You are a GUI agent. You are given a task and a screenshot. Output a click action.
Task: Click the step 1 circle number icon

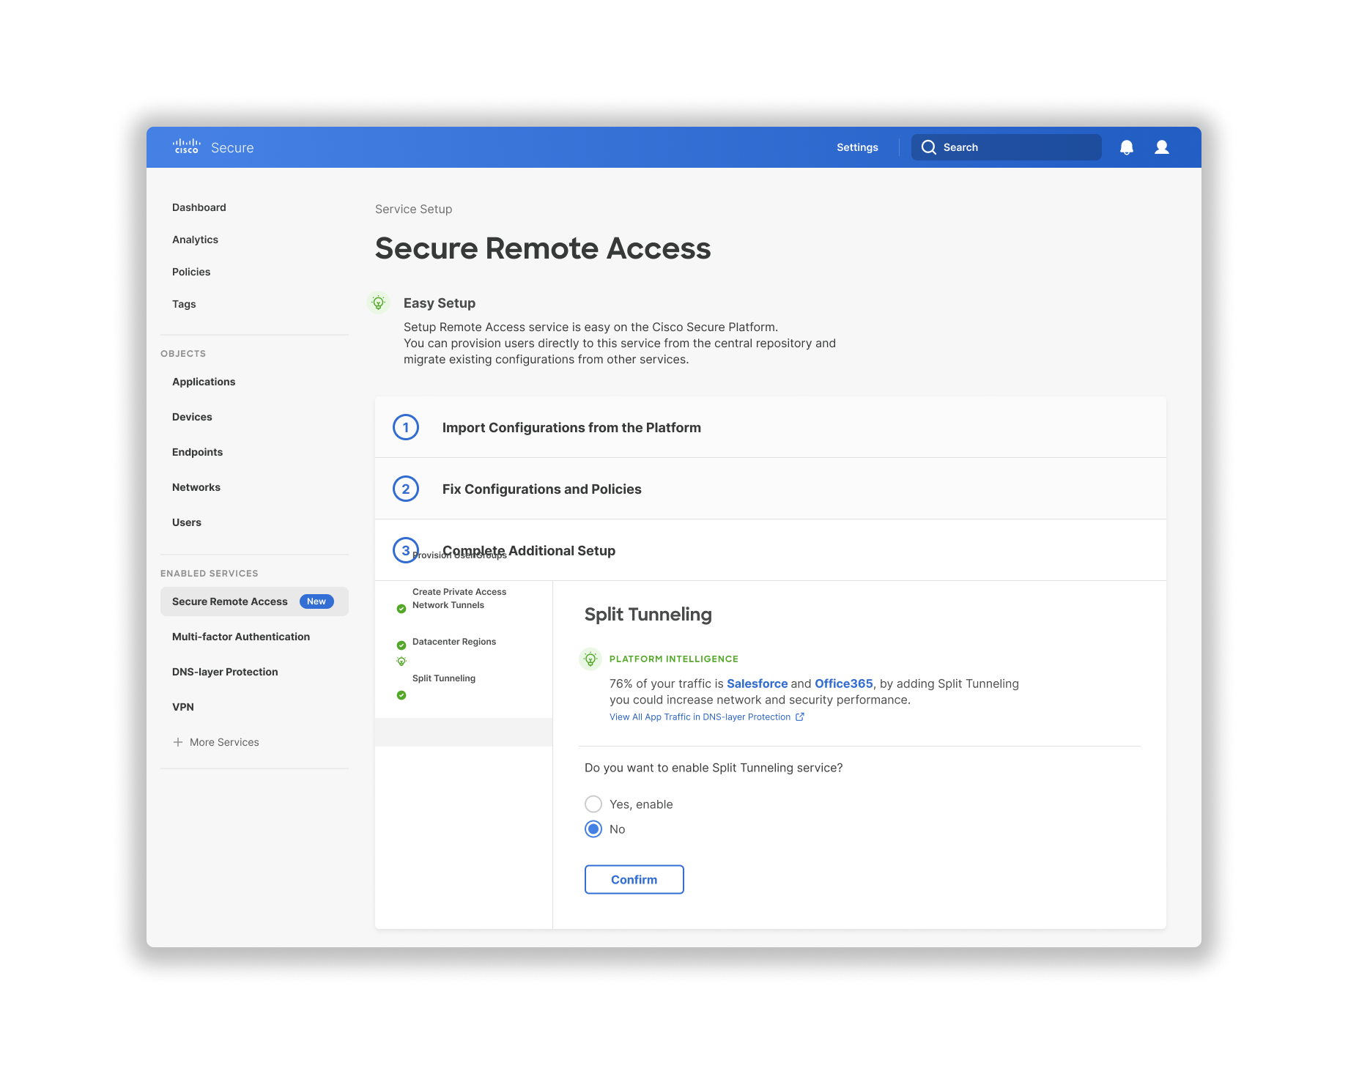(406, 427)
